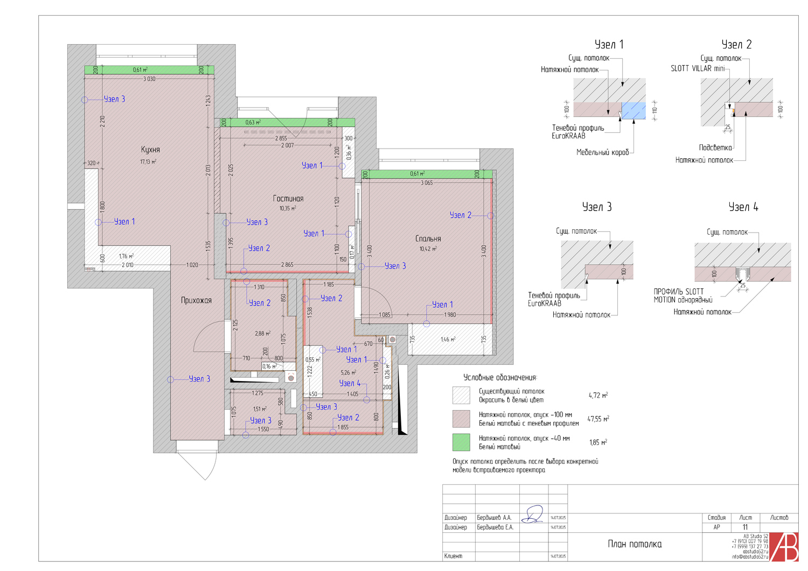This screenshot has width=808, height=571.
Task: Select the Узел 4 detail heading
Action: [743, 207]
